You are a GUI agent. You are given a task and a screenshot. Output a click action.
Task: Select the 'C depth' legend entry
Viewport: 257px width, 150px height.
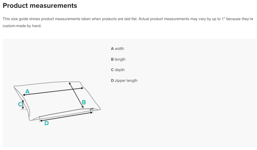pyautogui.click(x=118, y=70)
